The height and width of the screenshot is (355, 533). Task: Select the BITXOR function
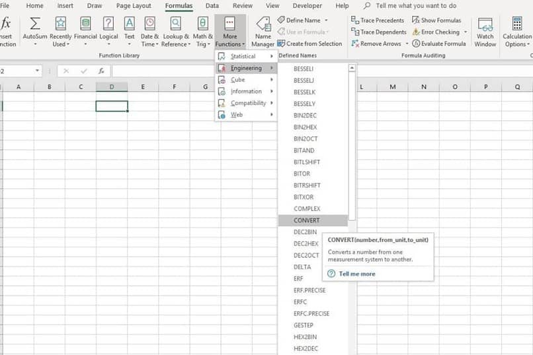[x=313, y=197]
